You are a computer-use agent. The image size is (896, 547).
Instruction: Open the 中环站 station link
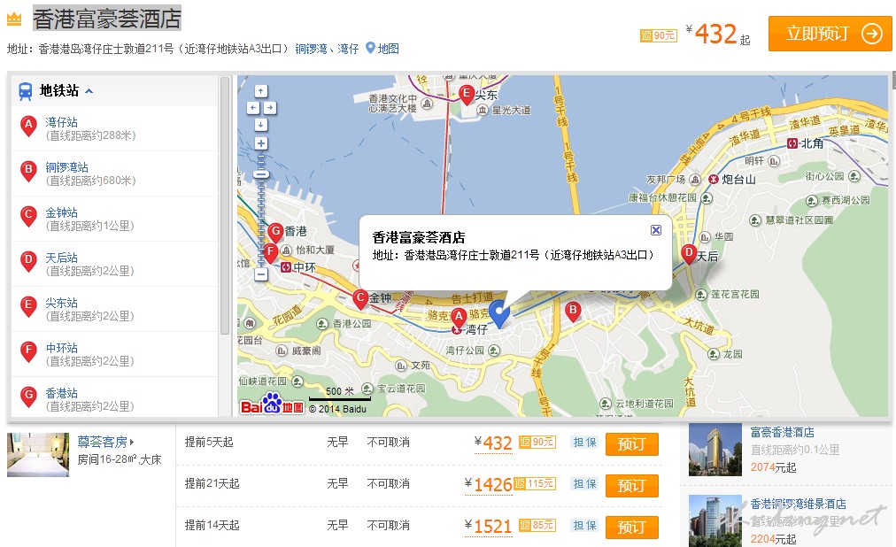pyautogui.click(x=61, y=348)
